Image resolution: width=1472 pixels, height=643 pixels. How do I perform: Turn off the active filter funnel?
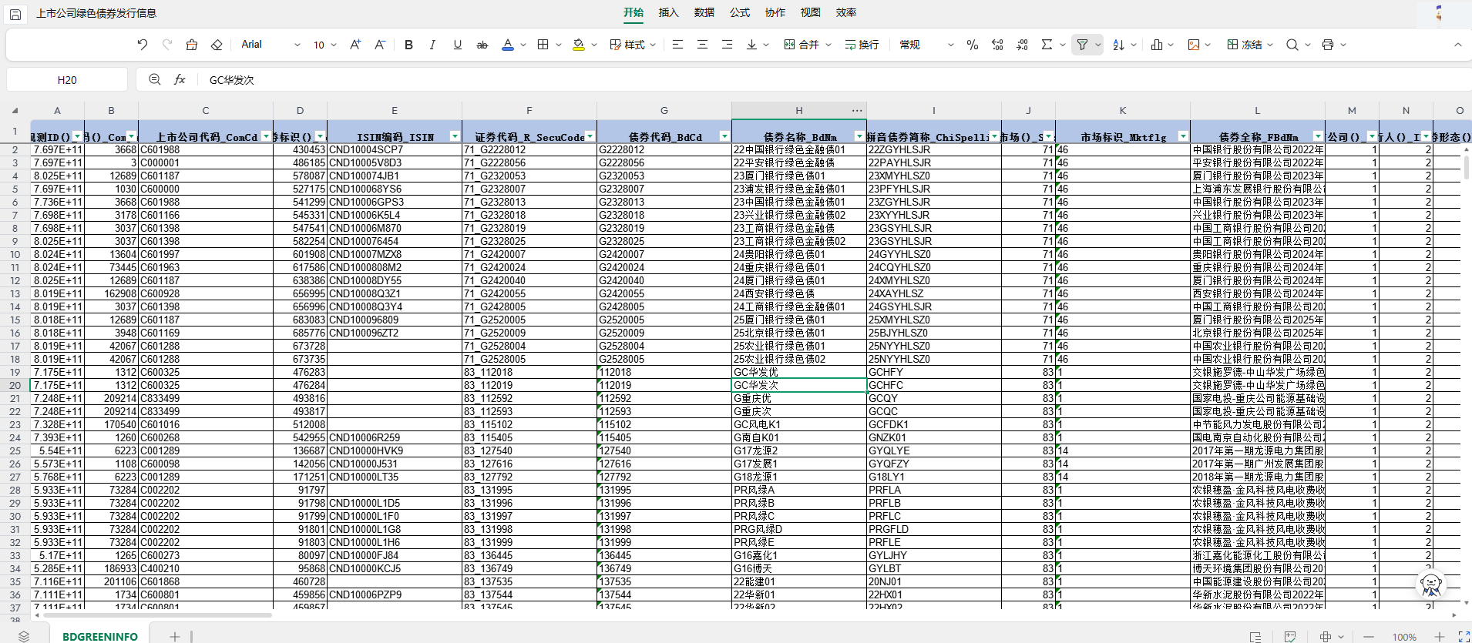tap(1082, 45)
